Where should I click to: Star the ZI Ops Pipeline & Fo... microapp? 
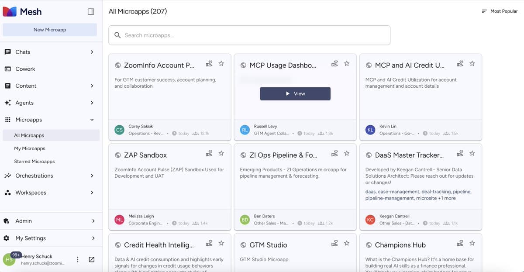347,154
